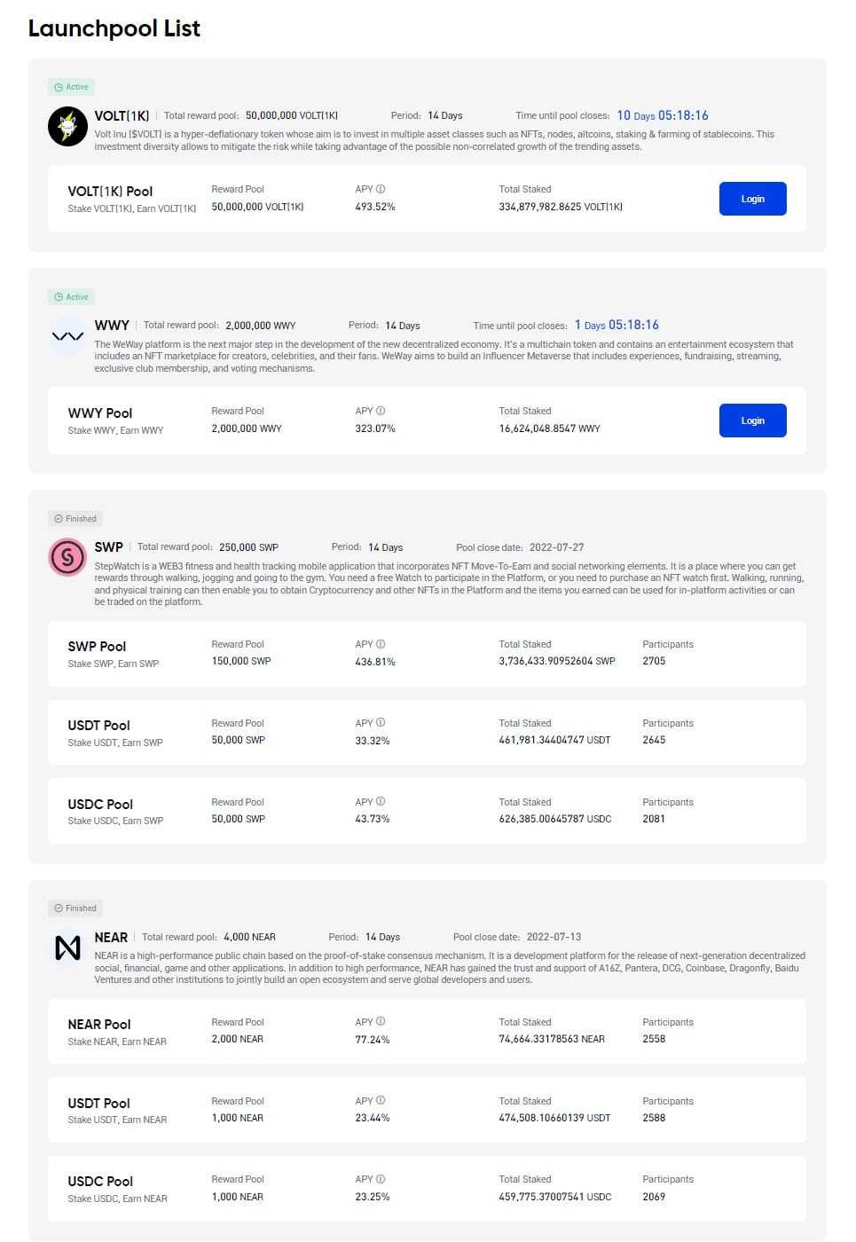Click the Volt Inu token logo
The height and width of the screenshot is (1242, 856).
point(67,126)
